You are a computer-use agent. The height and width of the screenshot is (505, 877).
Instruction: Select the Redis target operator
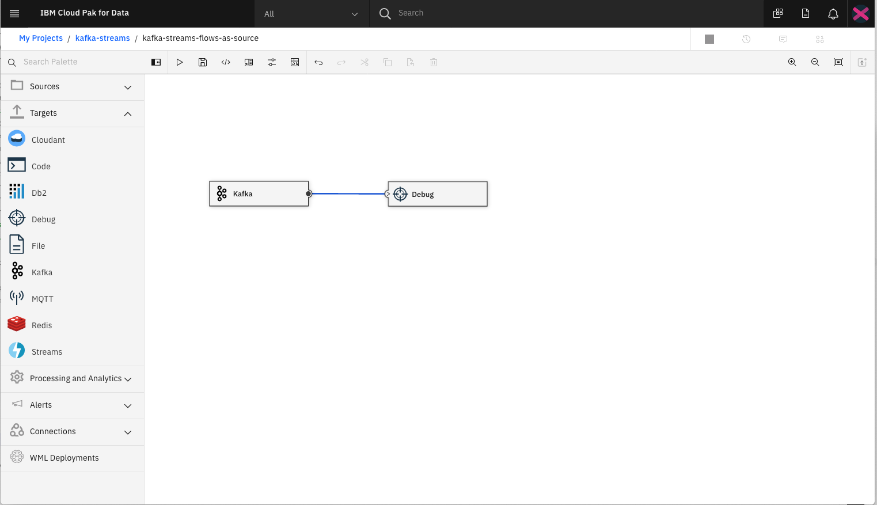[x=72, y=325]
